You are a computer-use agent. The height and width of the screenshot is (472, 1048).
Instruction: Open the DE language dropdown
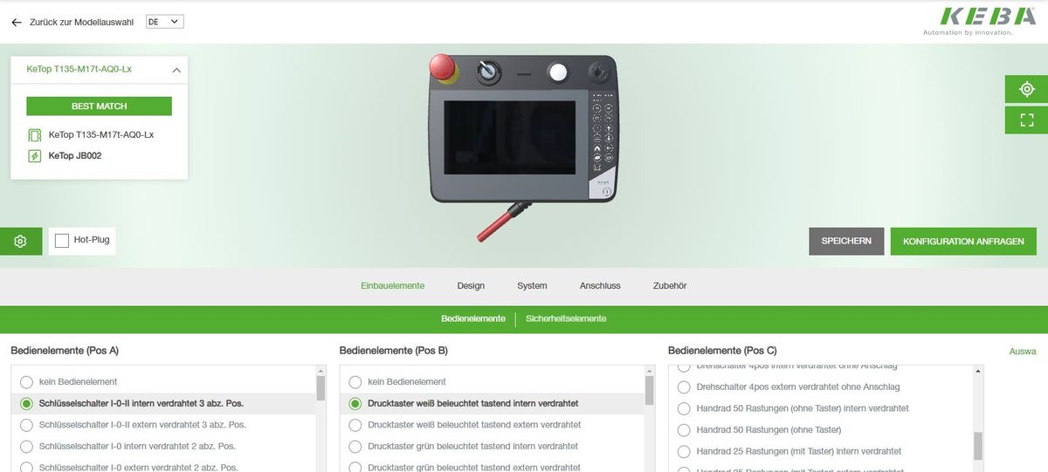tap(165, 21)
